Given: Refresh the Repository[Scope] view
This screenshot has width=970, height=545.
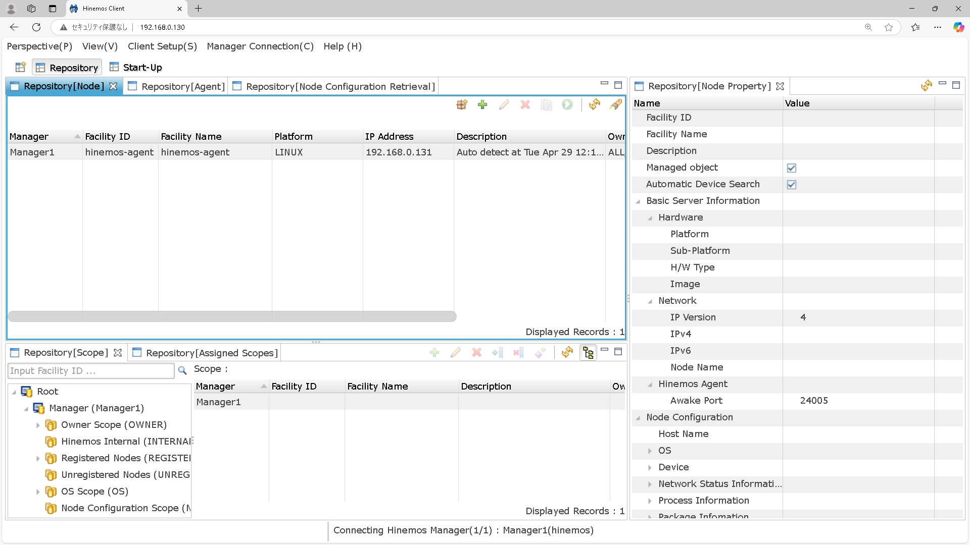Looking at the screenshot, I should [x=567, y=352].
